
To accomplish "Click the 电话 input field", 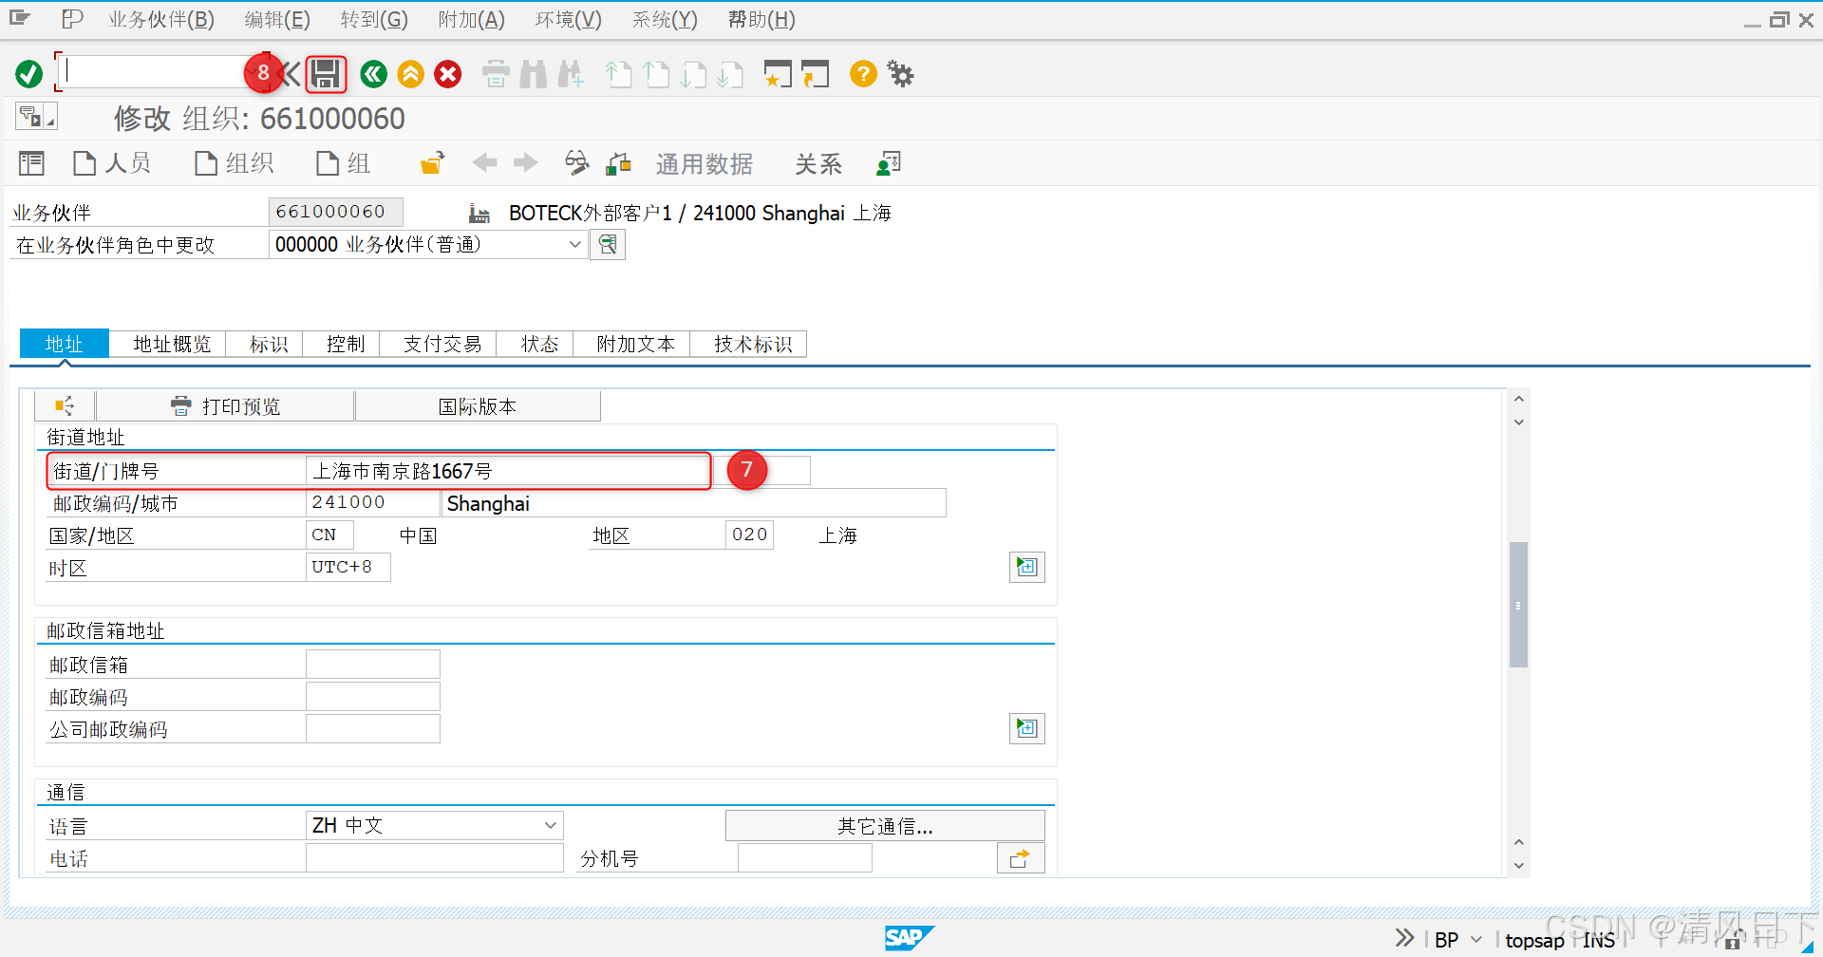I will pos(434,857).
